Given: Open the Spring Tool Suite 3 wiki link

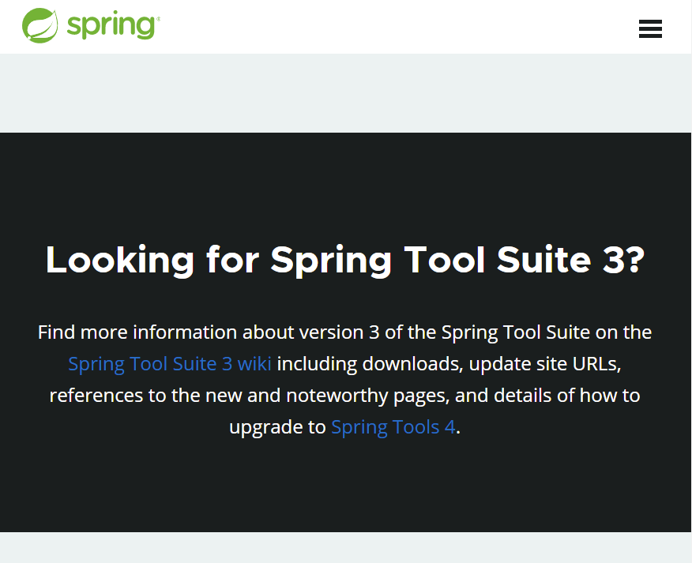Looking at the screenshot, I should pos(170,364).
